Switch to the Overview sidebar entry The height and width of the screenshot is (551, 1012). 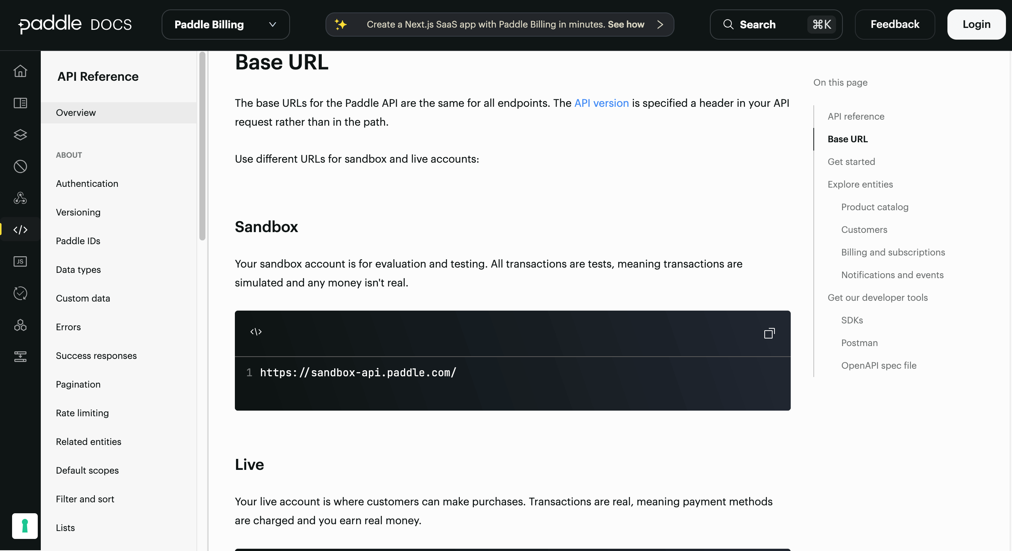[76, 113]
